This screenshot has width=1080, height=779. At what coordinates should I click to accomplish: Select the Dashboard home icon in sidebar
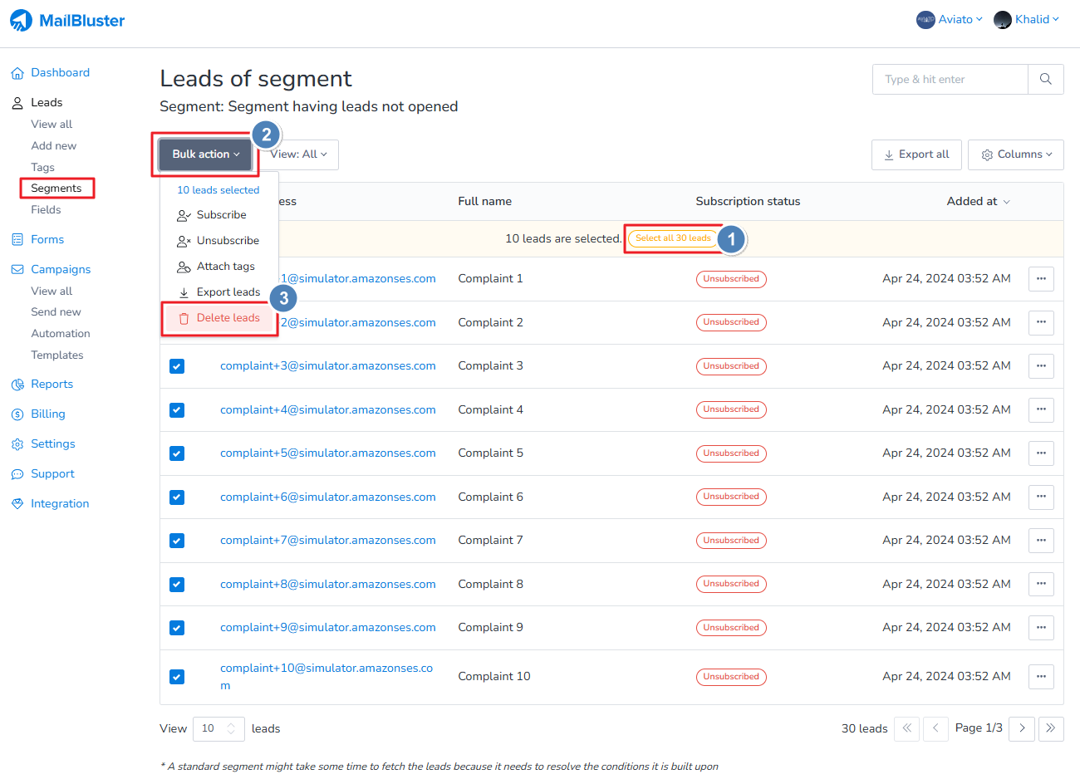[17, 72]
